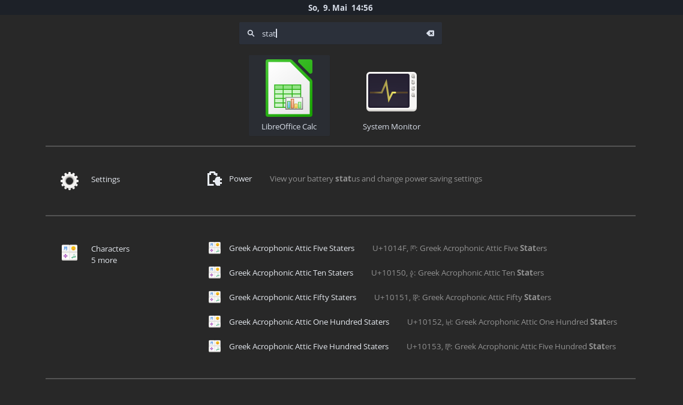Open the Settings entry from search results
Screen dimensions: 683x405
point(106,179)
